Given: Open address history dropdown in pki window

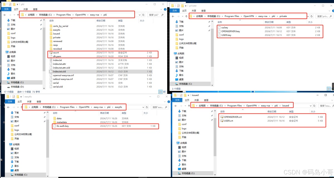Looking at the screenshot, I should click(x=139, y=15).
